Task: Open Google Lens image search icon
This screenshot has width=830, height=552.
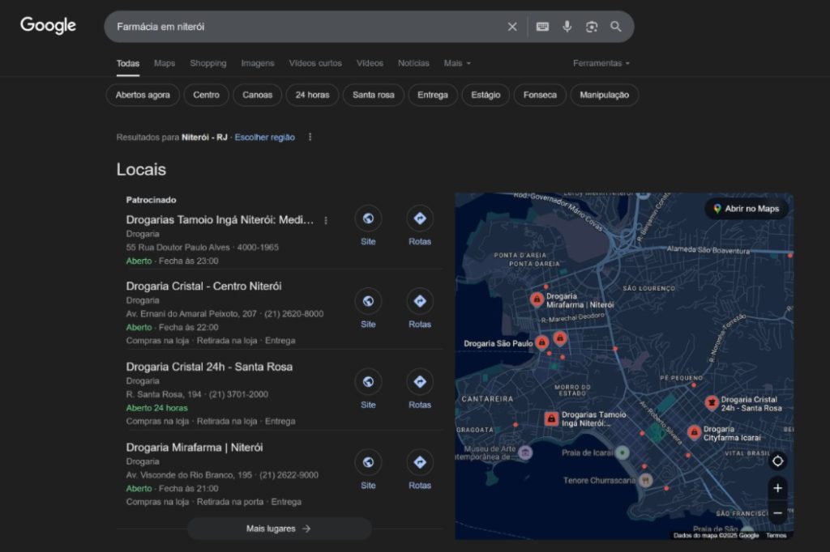Action: pos(591,27)
